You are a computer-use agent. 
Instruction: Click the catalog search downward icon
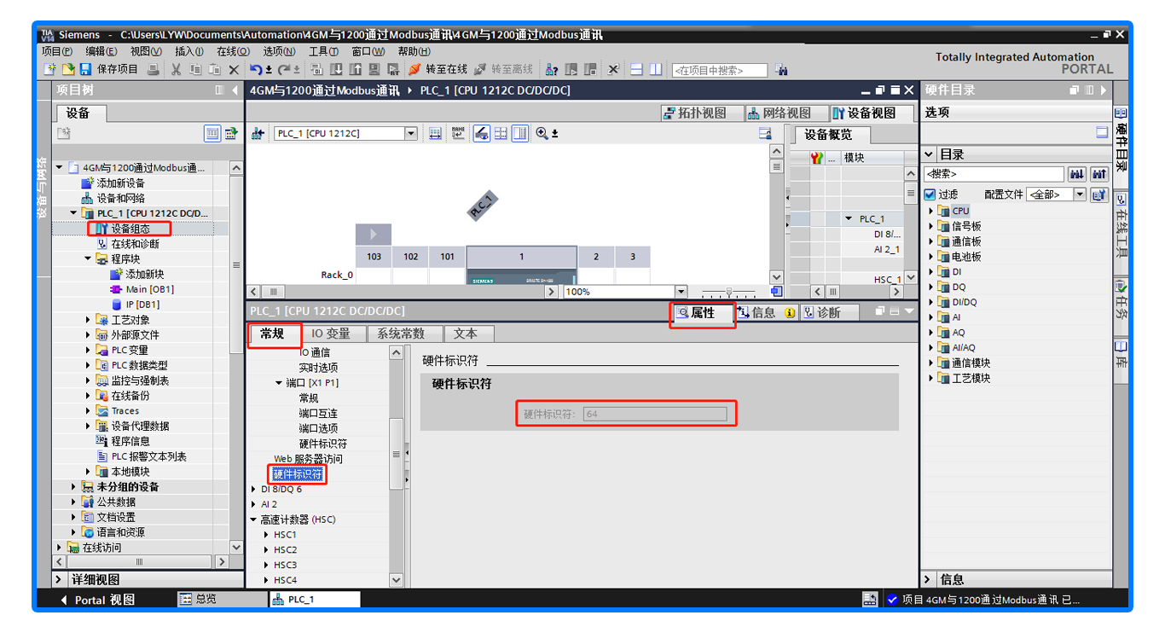[1078, 174]
